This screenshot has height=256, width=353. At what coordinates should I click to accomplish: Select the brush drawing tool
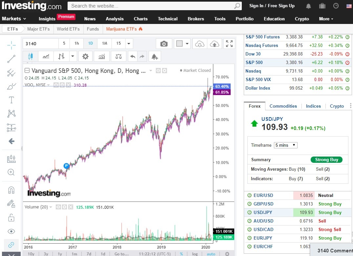pos(11,86)
